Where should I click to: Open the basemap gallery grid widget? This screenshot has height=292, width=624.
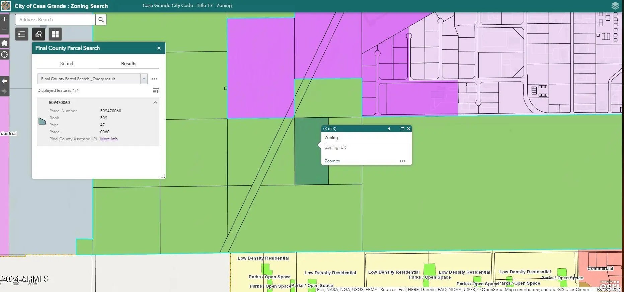click(55, 34)
